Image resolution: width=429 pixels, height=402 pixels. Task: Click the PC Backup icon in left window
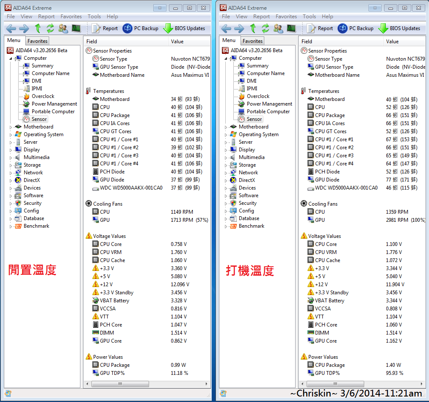click(x=127, y=28)
